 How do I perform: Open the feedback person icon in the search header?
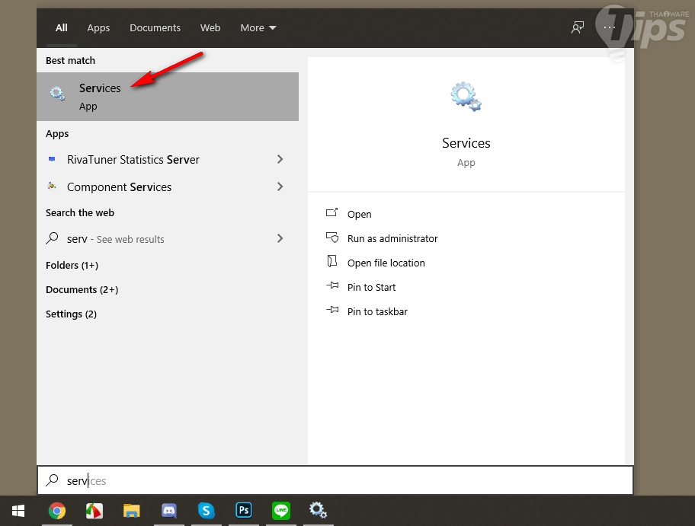(x=577, y=28)
